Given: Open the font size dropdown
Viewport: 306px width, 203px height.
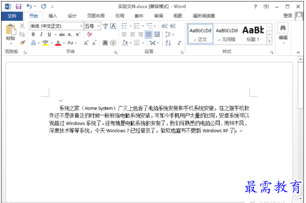Looking at the screenshot, I should [x=98, y=26].
